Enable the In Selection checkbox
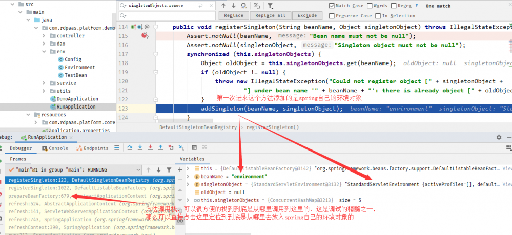512x235 pixels. tap(378, 16)
